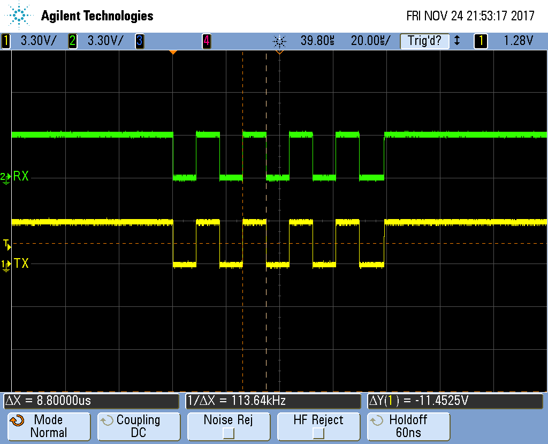Click the Trig'd? trigger status indicator
The height and width of the screenshot is (444, 548).
pos(424,41)
